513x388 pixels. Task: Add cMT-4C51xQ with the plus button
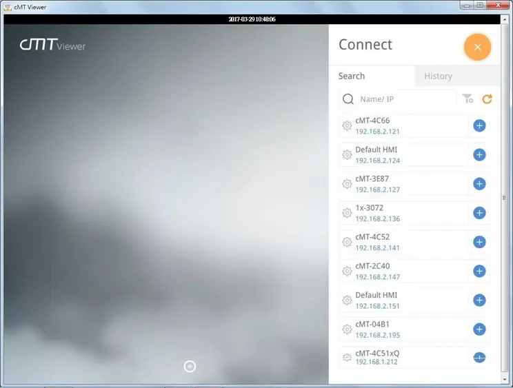click(x=479, y=358)
